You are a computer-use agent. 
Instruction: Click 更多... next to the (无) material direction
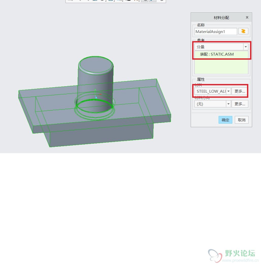click(x=240, y=104)
